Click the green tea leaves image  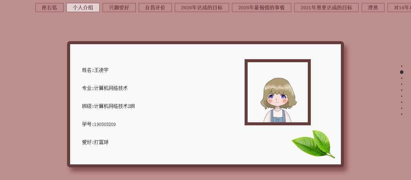313,144
